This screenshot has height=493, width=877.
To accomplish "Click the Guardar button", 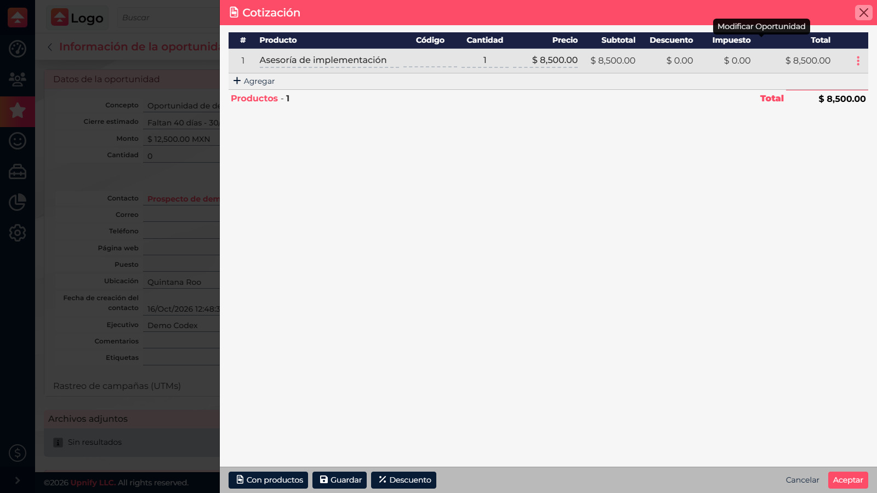I will point(339,480).
